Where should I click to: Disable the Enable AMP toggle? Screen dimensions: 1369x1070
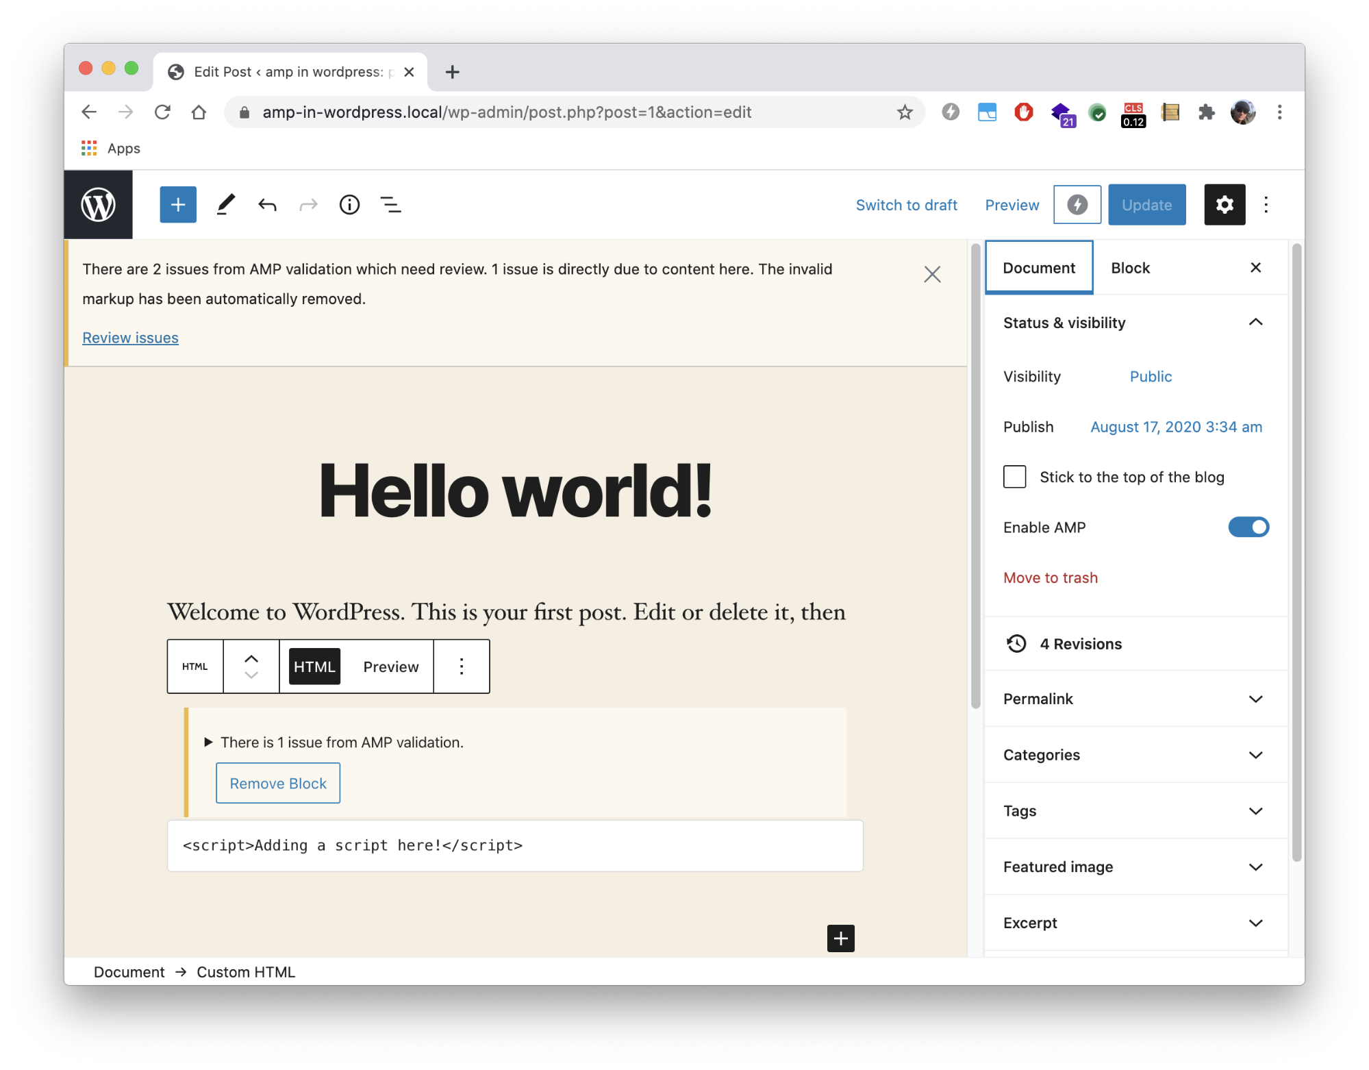(1248, 527)
